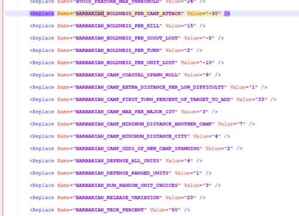
Task: Click BARBARIAN_NUM_RANDOM_UNIT_CHOICES name text
Action: pyautogui.click(x=127, y=186)
